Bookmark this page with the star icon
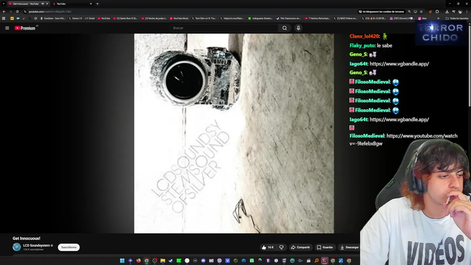This screenshot has height=265, width=471. coord(421,11)
